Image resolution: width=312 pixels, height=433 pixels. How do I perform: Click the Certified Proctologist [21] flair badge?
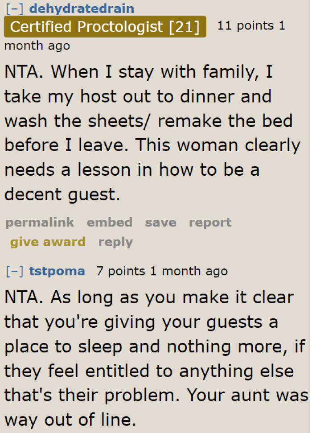pos(105,27)
